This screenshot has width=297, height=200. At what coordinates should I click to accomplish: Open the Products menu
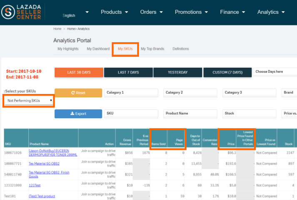click(x=114, y=12)
